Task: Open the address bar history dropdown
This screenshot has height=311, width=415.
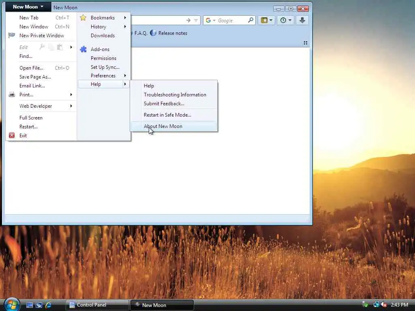Action: point(196,20)
